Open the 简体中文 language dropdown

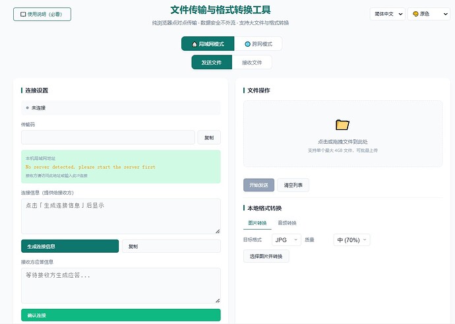[x=388, y=14]
